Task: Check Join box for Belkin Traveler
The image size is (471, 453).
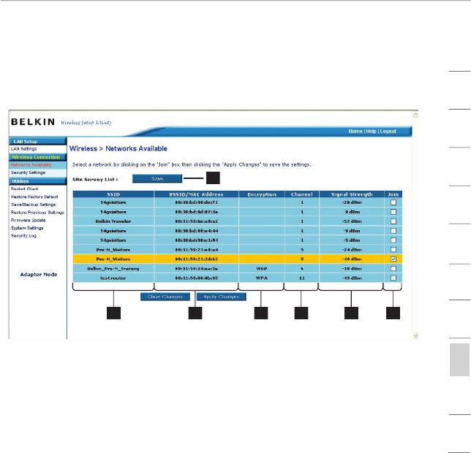Action: click(393, 221)
